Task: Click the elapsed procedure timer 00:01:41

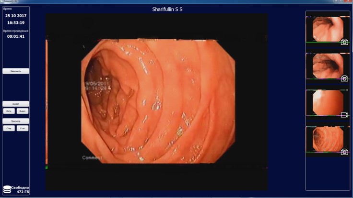Action: pos(16,36)
